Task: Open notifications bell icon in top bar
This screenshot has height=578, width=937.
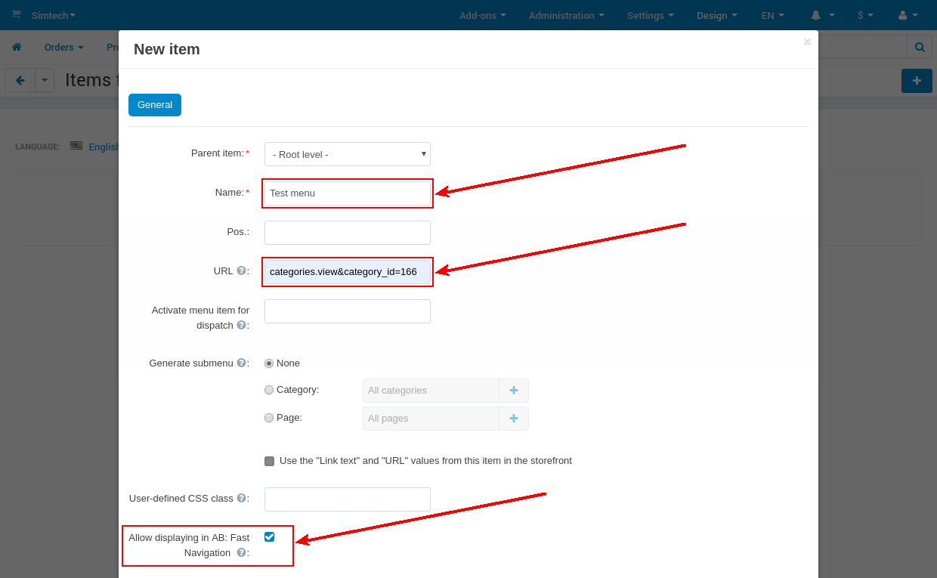Action: point(816,15)
